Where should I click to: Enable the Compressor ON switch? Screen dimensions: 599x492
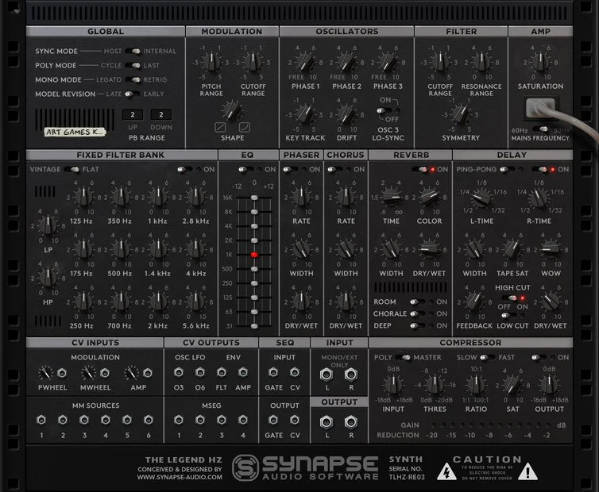(x=539, y=357)
